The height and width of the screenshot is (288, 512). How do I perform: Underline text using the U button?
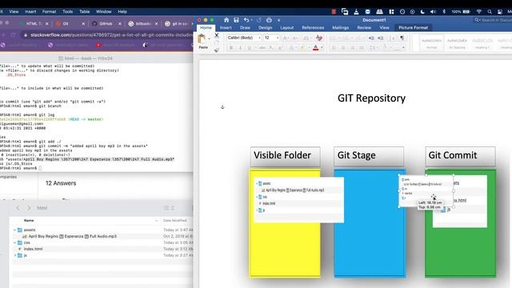pos(249,48)
